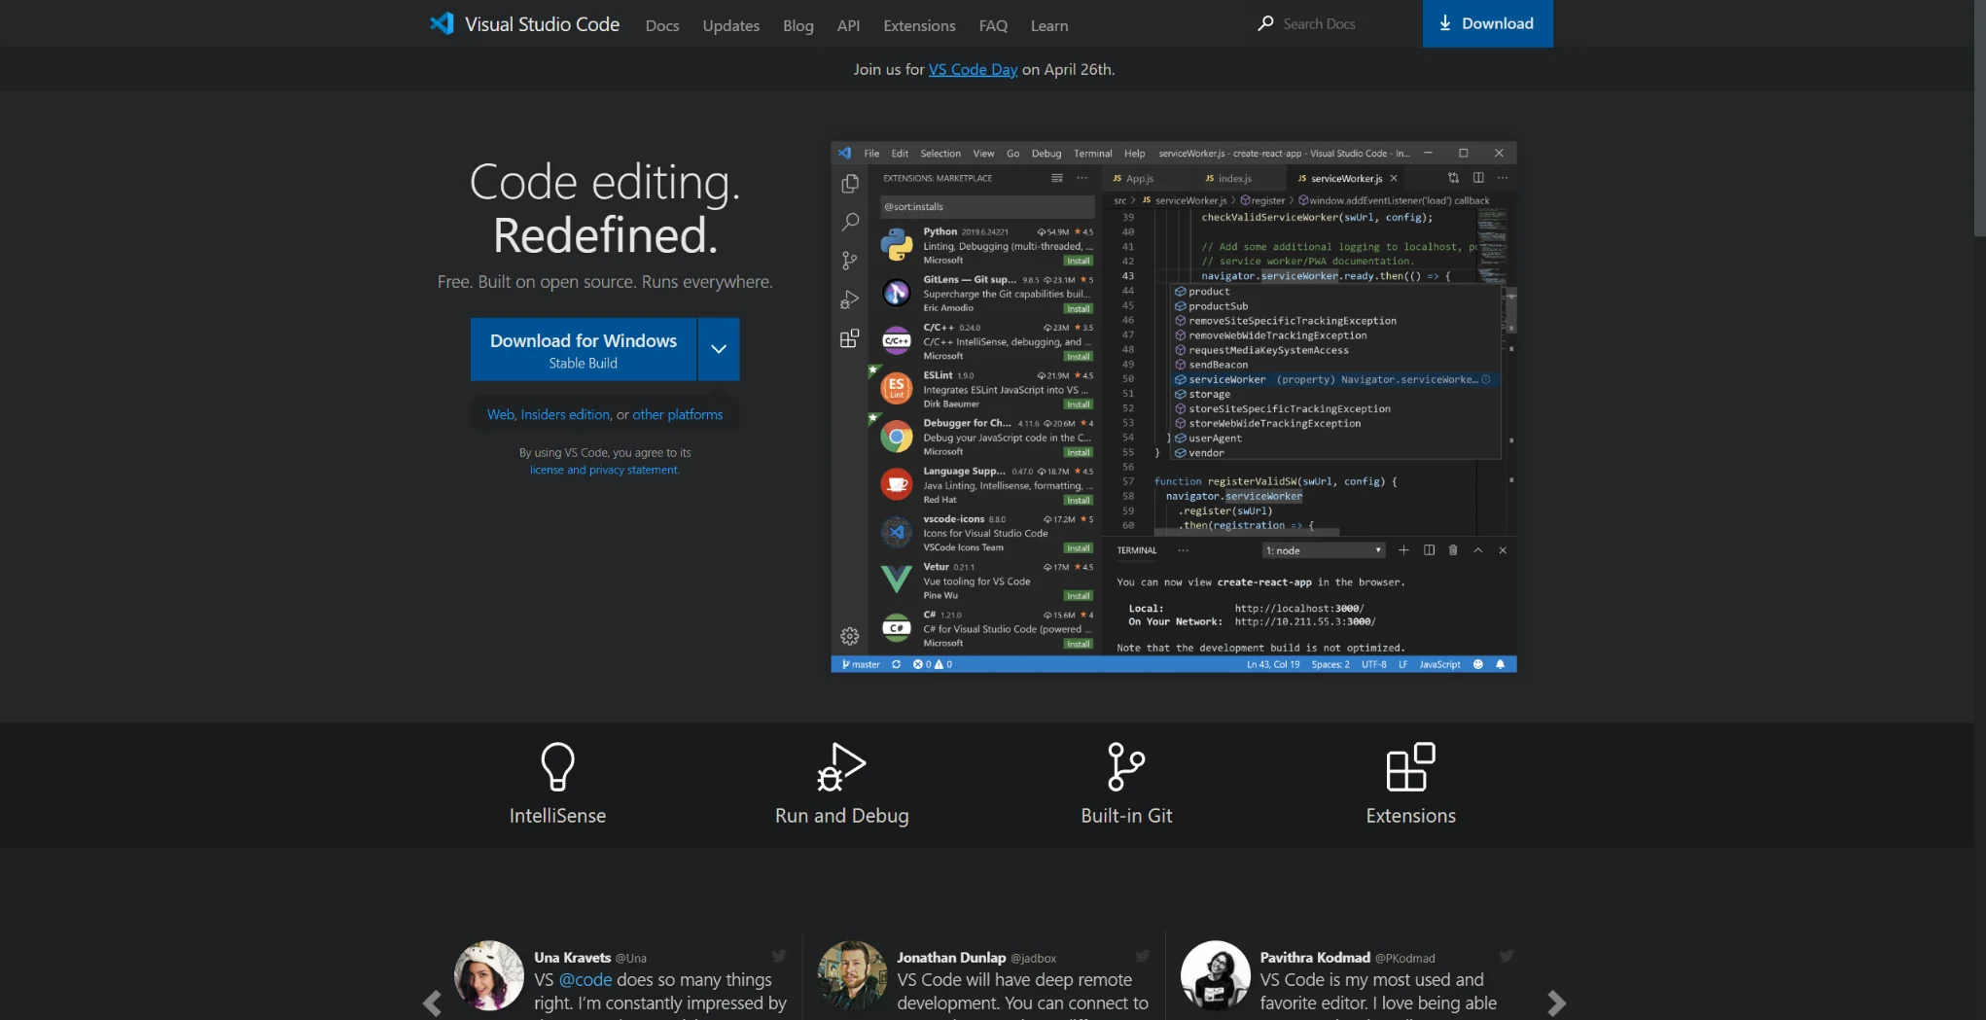The image size is (1986, 1020).
Task: Click the @sort:installs extension search box
Action: (x=986, y=207)
